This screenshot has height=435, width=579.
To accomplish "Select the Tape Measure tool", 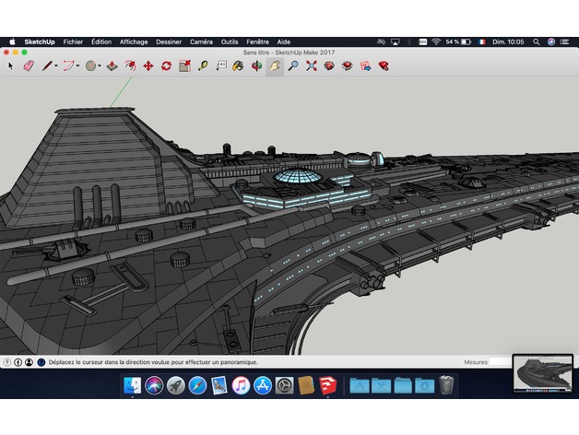I will (x=203, y=66).
